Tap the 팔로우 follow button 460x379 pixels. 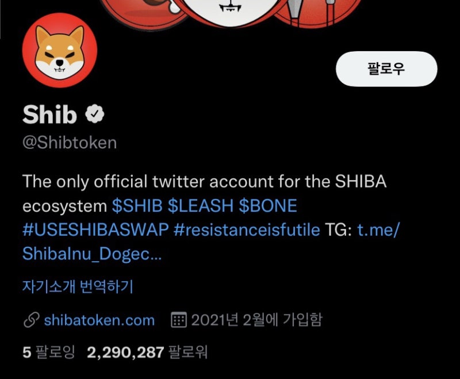[x=386, y=68]
